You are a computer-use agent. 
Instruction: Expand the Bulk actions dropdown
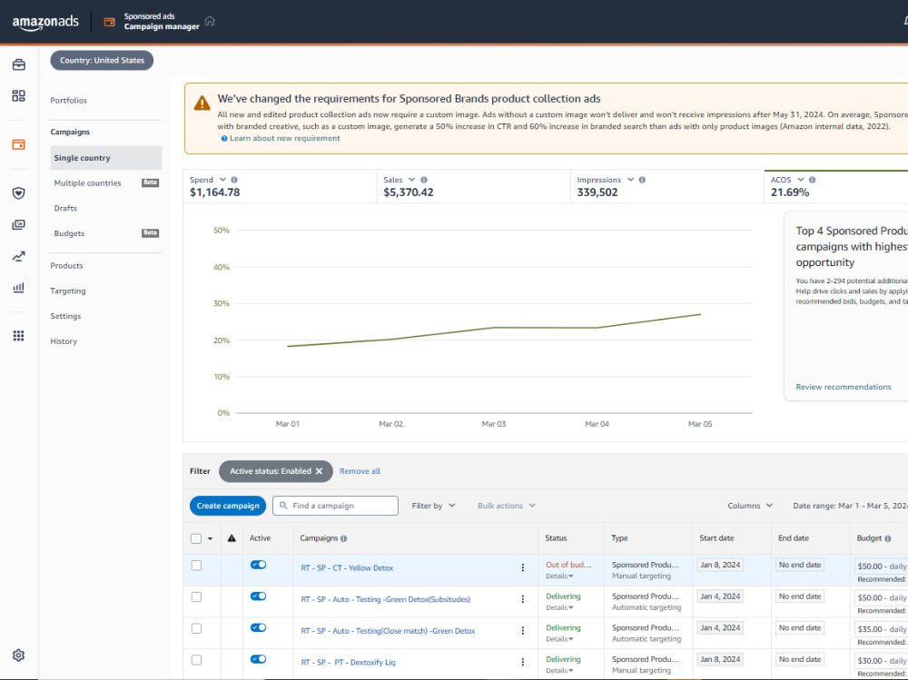click(506, 506)
